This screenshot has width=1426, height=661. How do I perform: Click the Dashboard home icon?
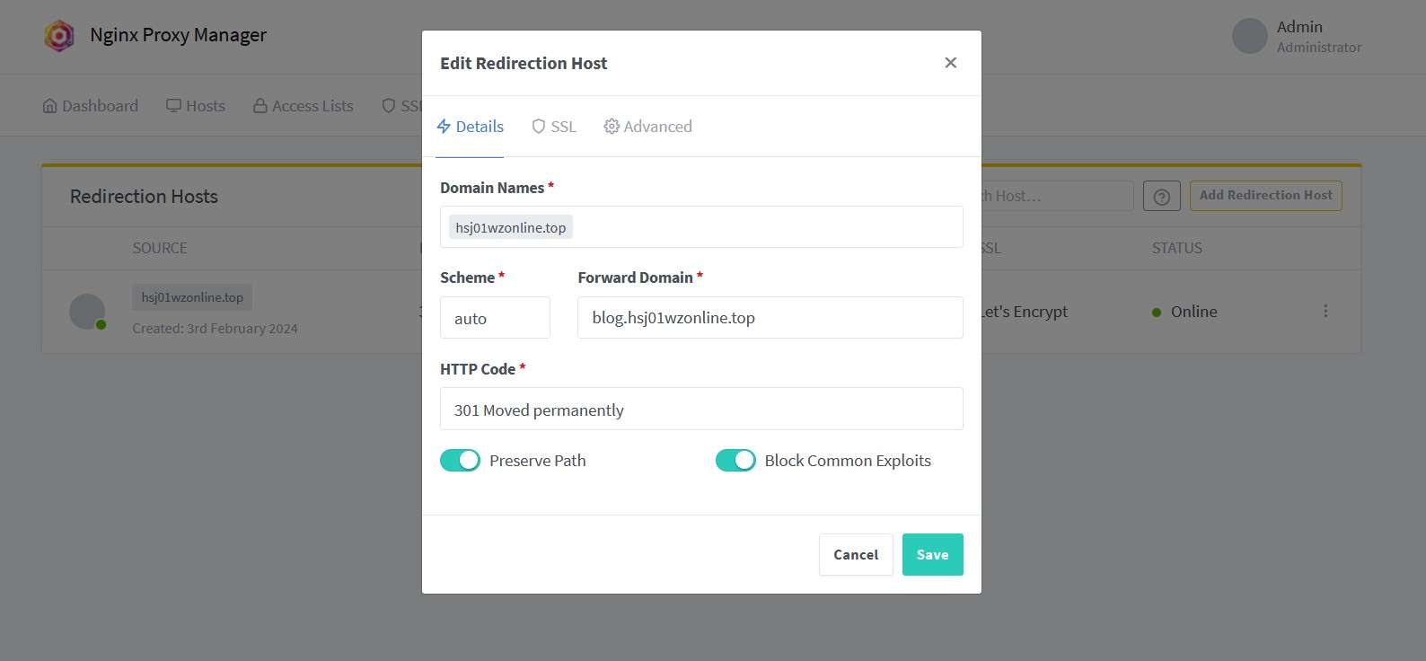pos(50,106)
